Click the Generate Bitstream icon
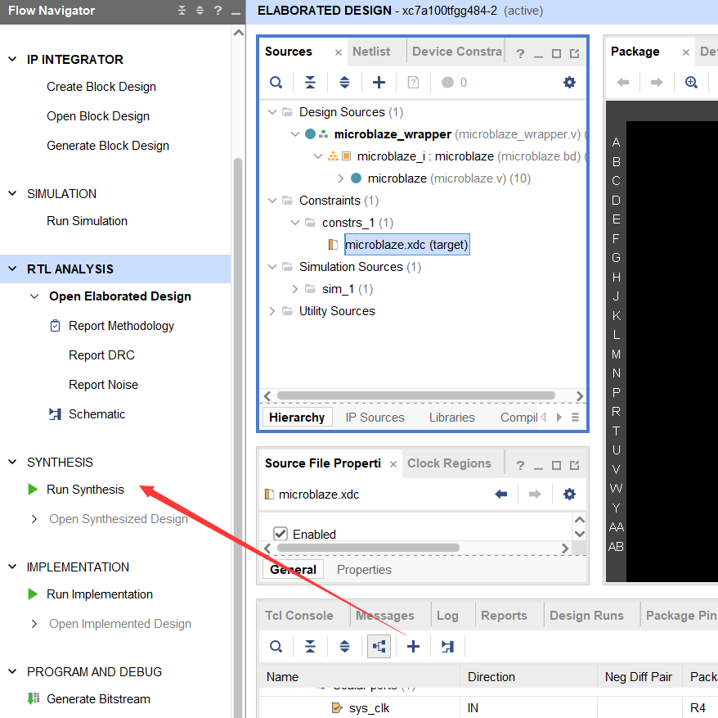 [x=33, y=699]
